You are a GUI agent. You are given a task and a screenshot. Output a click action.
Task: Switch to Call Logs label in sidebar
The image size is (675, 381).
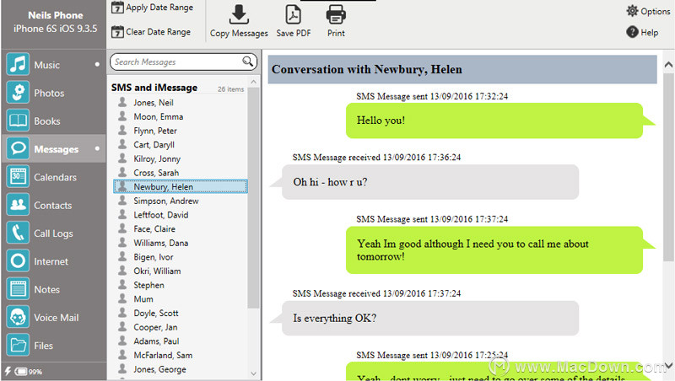pyautogui.click(x=53, y=233)
